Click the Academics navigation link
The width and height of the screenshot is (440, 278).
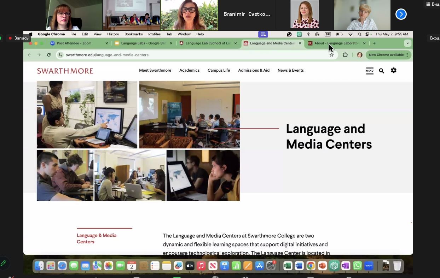click(x=189, y=70)
